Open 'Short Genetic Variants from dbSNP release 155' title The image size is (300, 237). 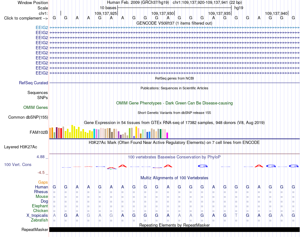click(174, 113)
